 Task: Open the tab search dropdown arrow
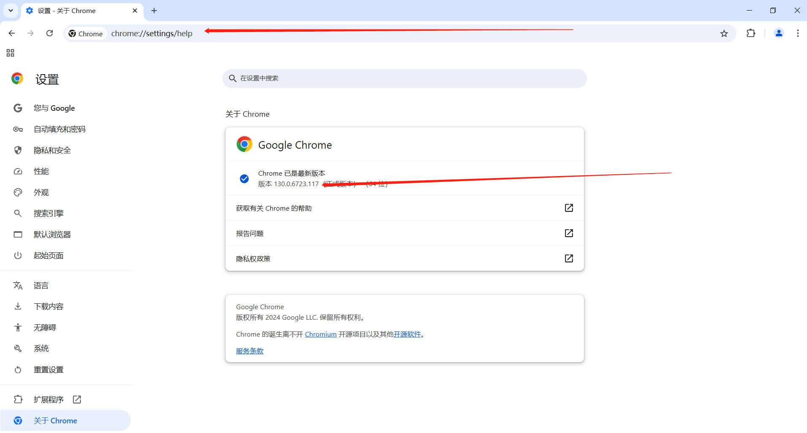tap(11, 11)
